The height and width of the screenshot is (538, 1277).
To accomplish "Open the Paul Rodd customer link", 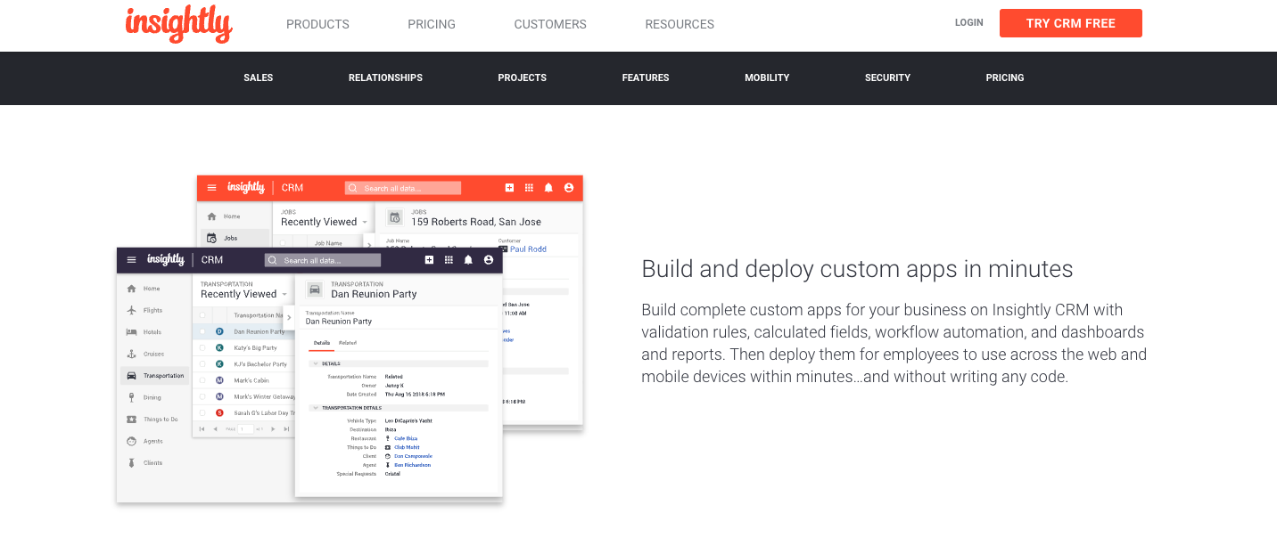I will 528,249.
